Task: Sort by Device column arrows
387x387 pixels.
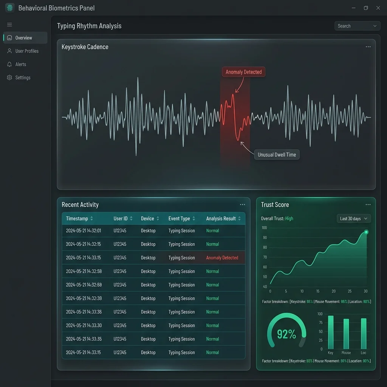Action: pos(158,218)
